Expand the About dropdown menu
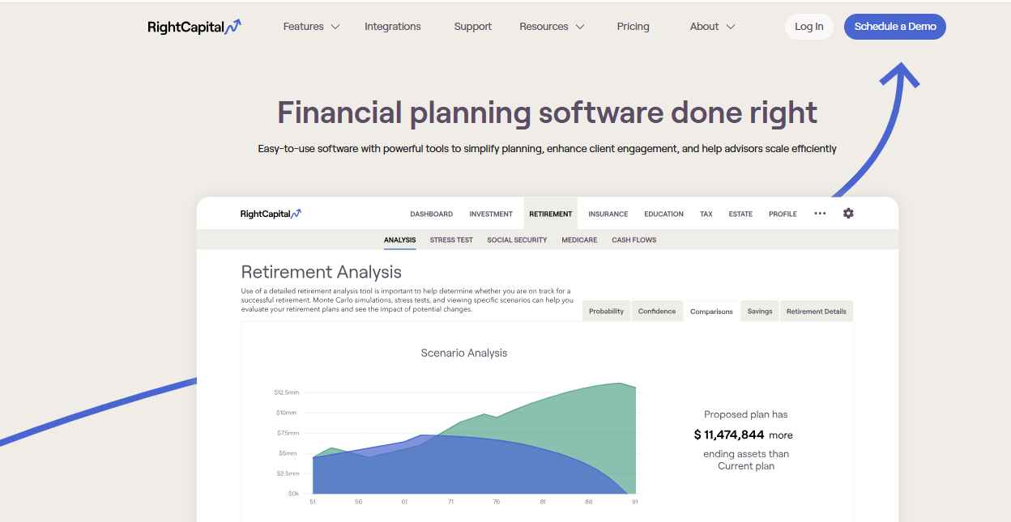This screenshot has width=1011, height=522. [x=712, y=27]
